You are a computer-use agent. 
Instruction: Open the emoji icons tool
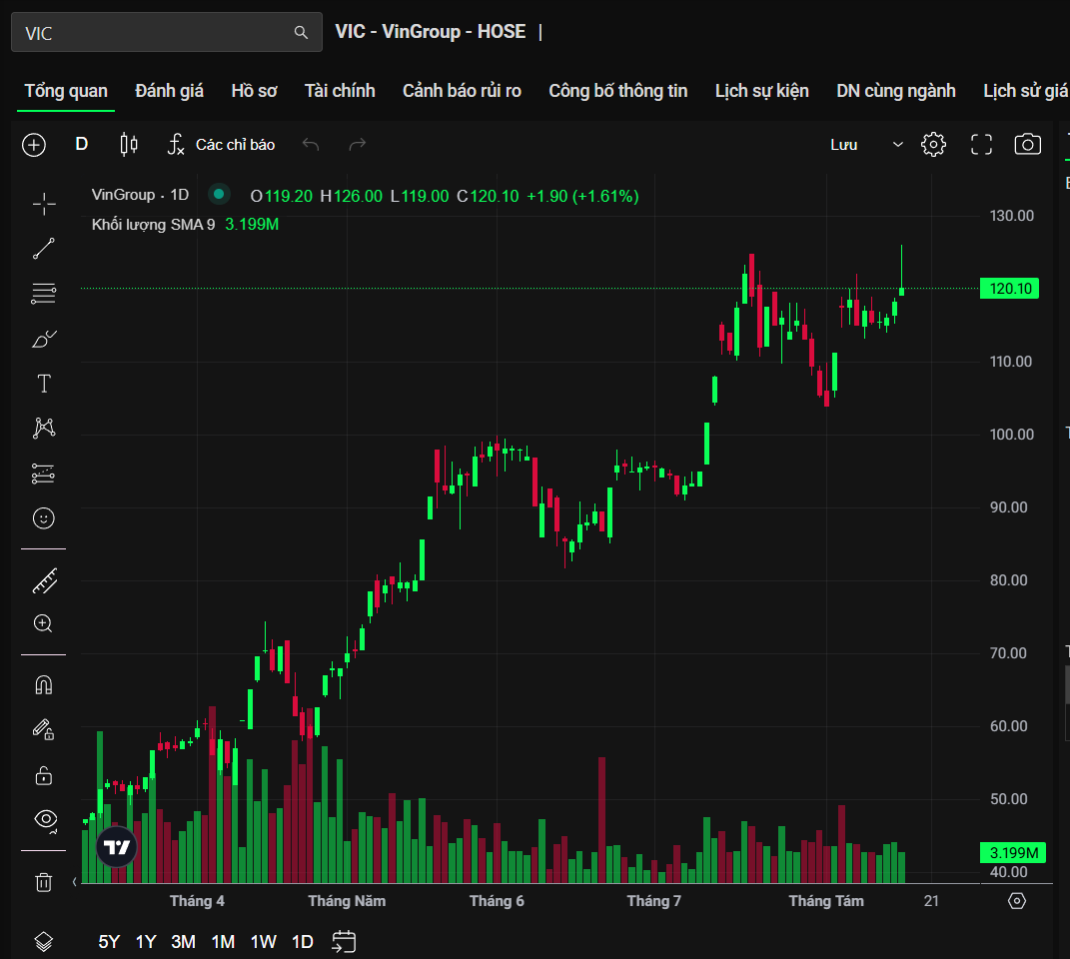point(44,518)
